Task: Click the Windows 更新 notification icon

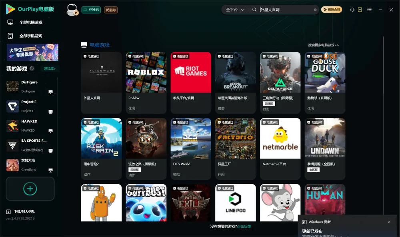Action: tap(304, 222)
